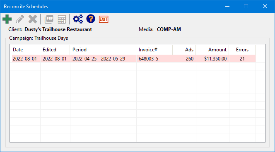275x152 pixels.
Task: Sort by the Edited column header
Action: point(55,50)
